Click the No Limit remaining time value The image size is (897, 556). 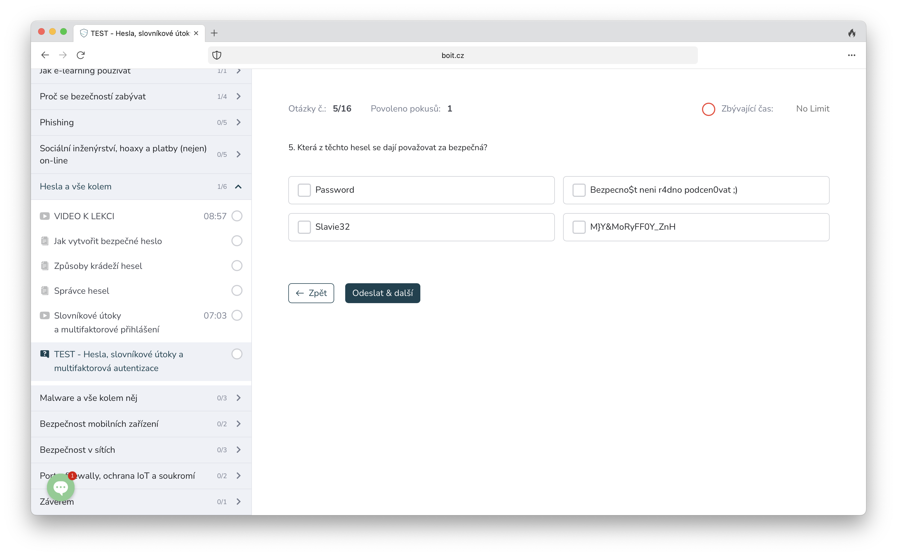click(x=812, y=109)
